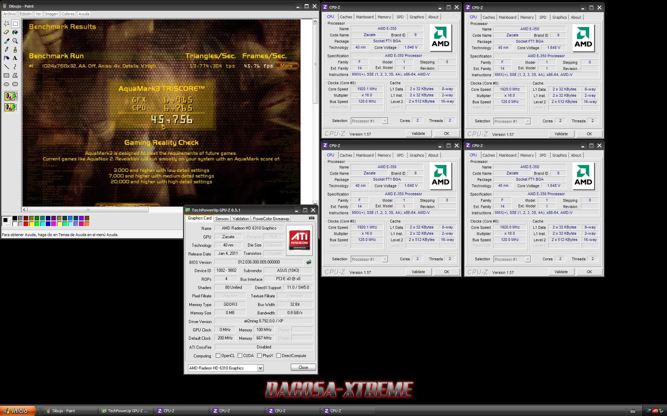Choose the Brush tool in Paint

click(x=15, y=50)
